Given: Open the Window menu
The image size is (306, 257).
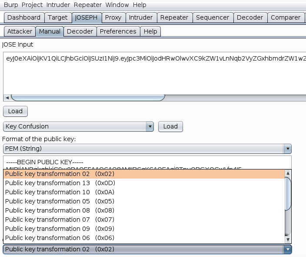Looking at the screenshot, I should point(117,5).
